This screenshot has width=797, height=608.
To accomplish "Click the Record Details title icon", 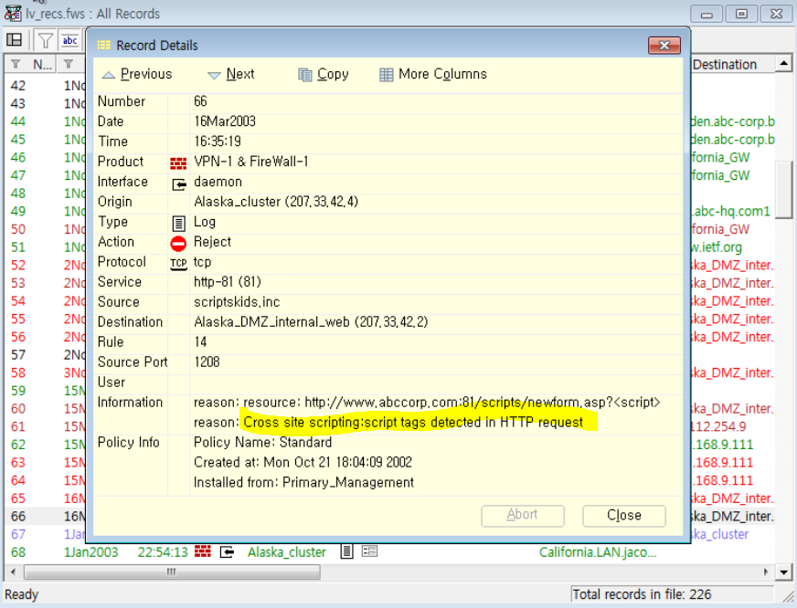I will 103,45.
